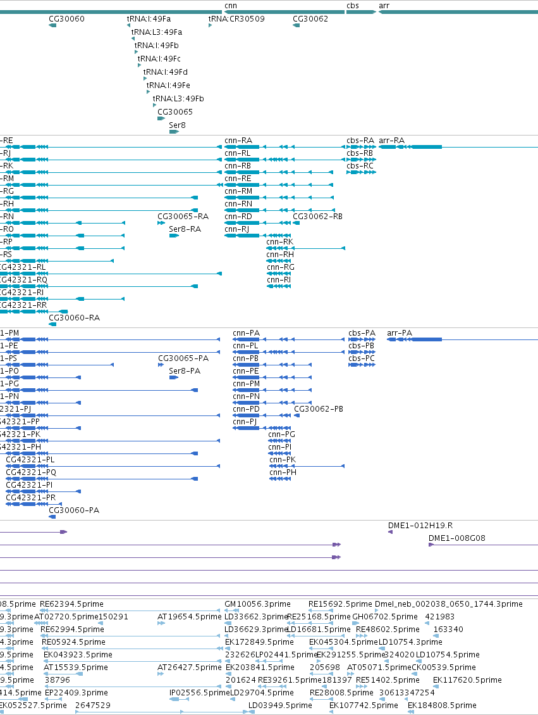The height and width of the screenshot is (715, 538).
Task: Click EST RE15692.5prime
Action: 341,604
